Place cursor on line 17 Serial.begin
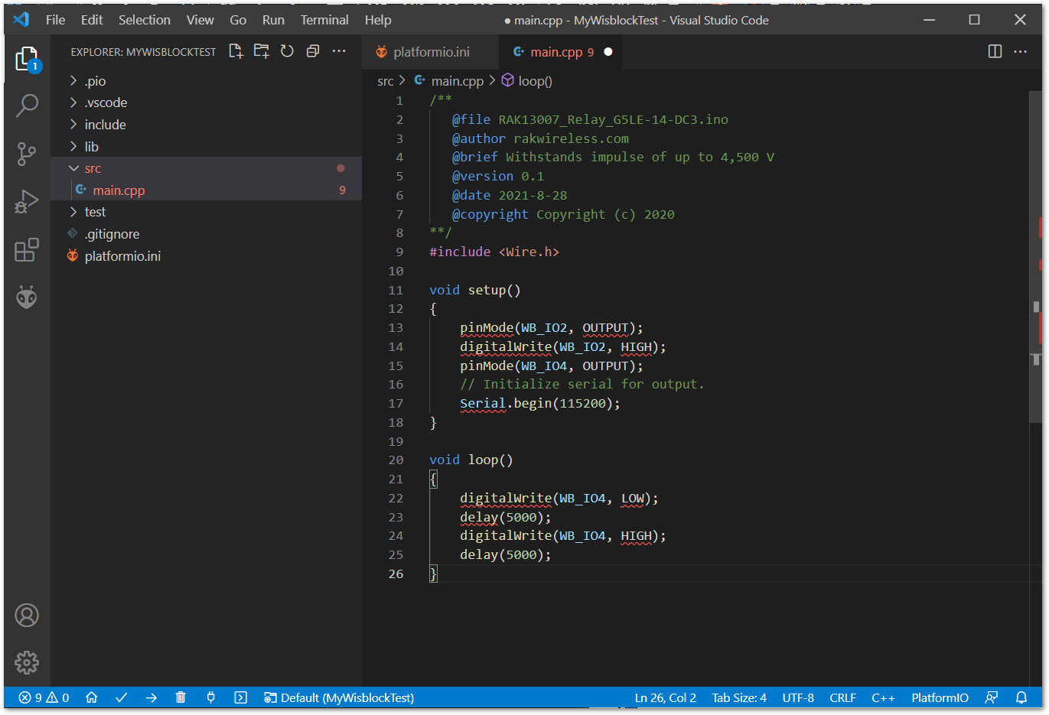This screenshot has height=715, width=1049. click(540, 403)
